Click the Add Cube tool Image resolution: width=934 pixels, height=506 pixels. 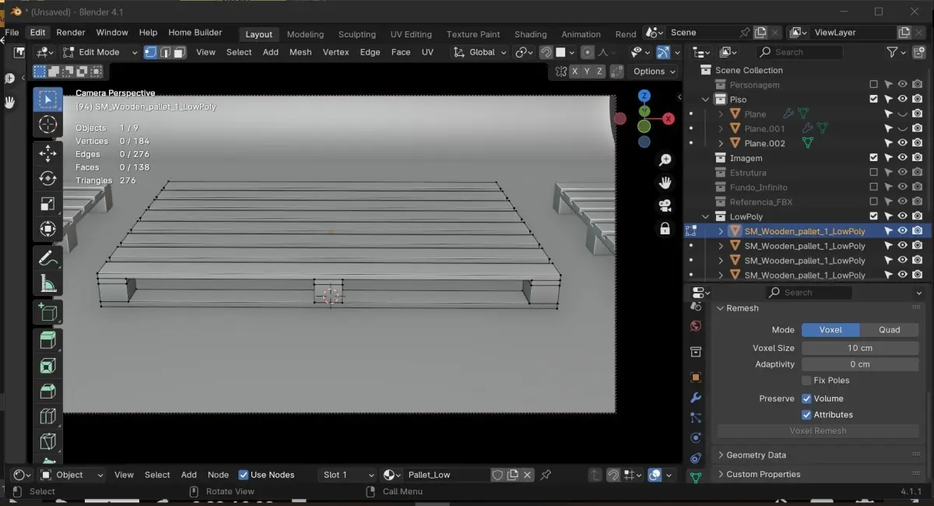point(47,313)
